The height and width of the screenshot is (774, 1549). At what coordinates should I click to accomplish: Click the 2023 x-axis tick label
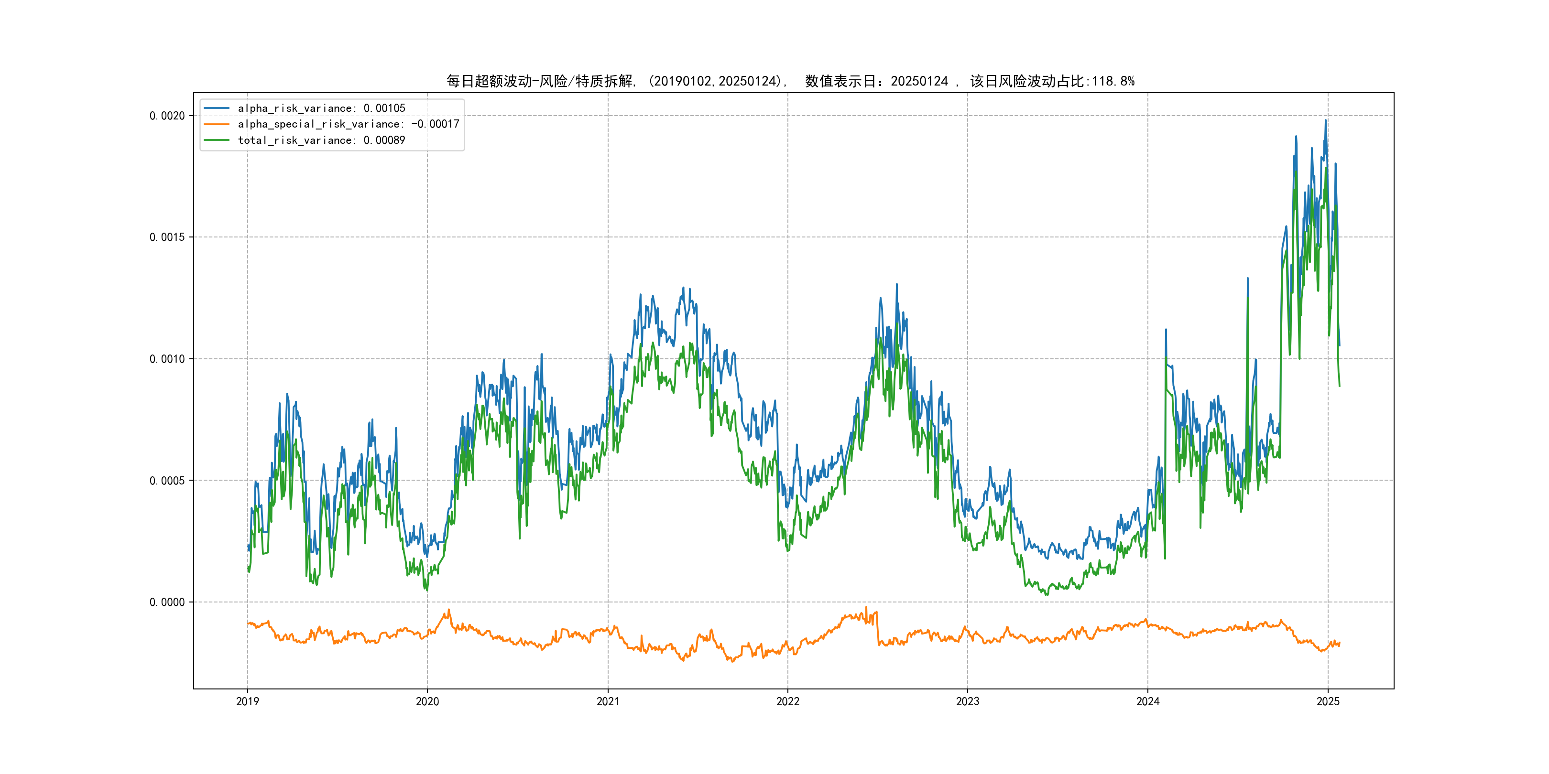(968, 701)
